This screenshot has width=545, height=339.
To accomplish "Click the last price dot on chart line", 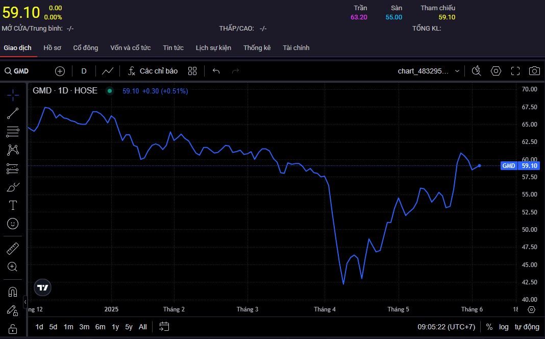I will pos(479,166).
